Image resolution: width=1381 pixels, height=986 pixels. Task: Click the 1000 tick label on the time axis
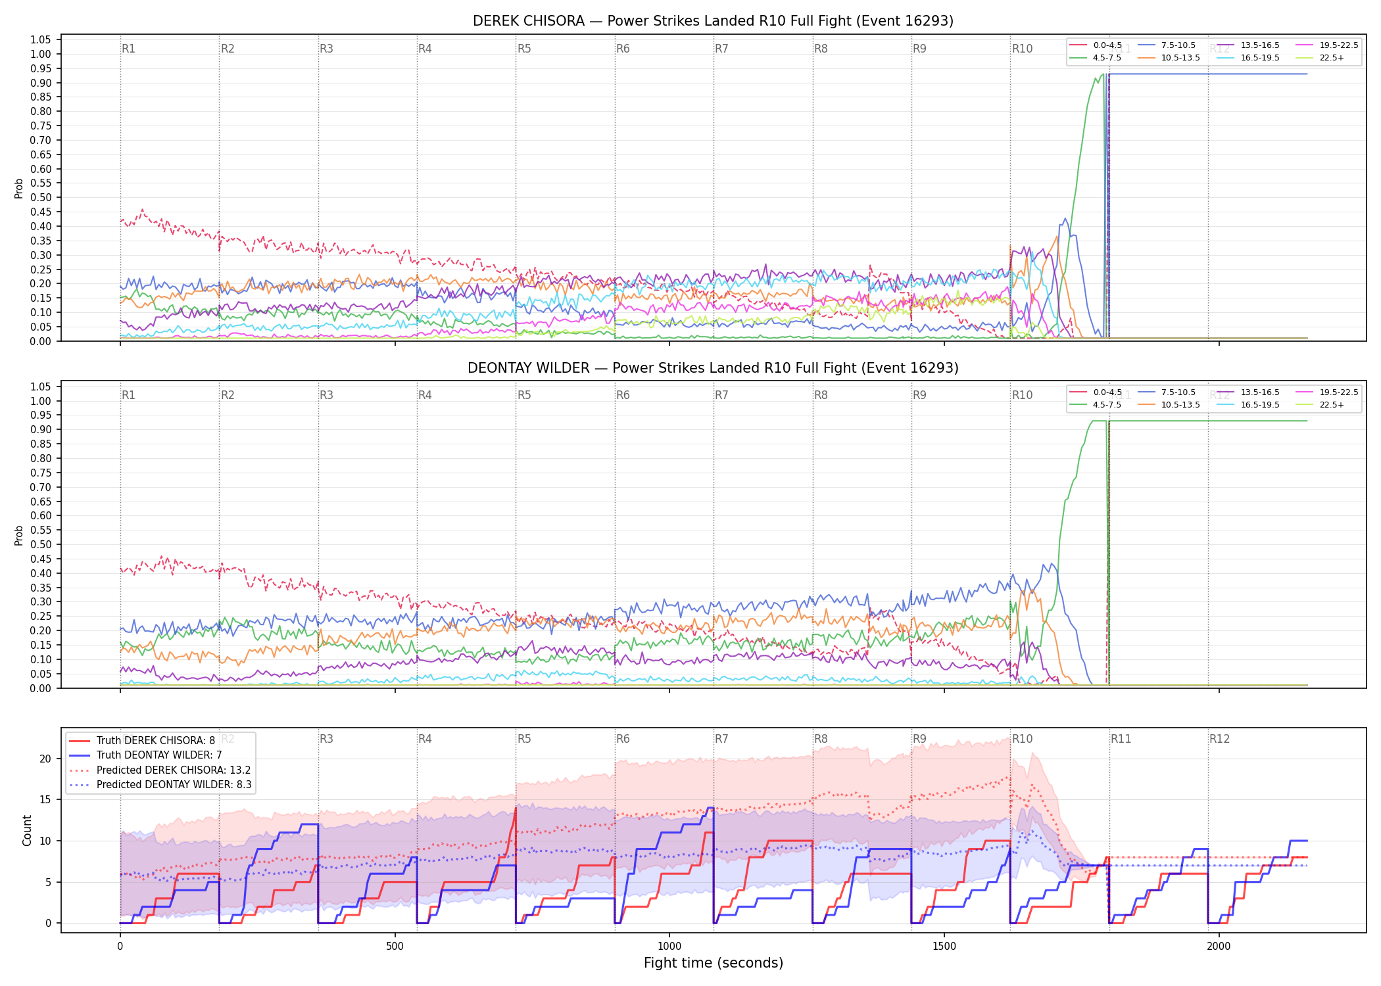pyautogui.click(x=669, y=946)
